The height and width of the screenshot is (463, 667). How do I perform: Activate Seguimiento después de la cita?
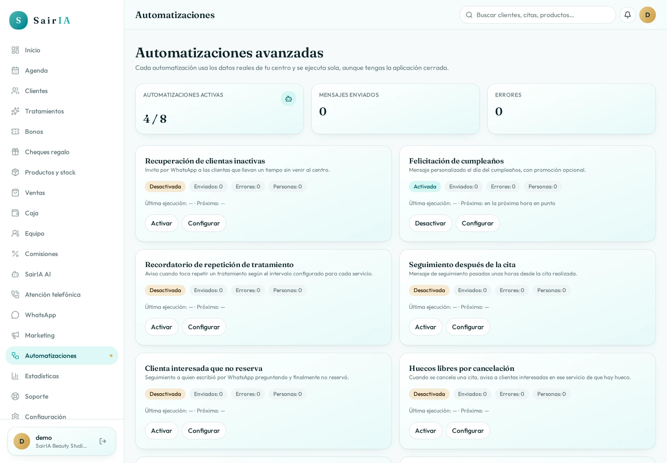point(425,327)
